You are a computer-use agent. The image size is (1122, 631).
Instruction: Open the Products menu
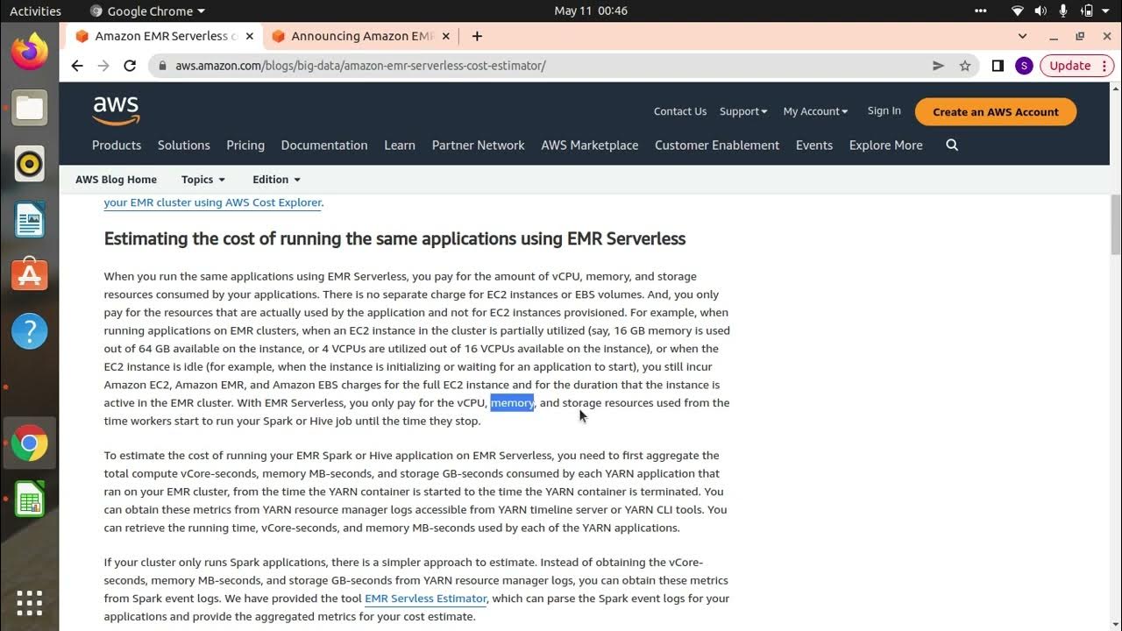[117, 145]
